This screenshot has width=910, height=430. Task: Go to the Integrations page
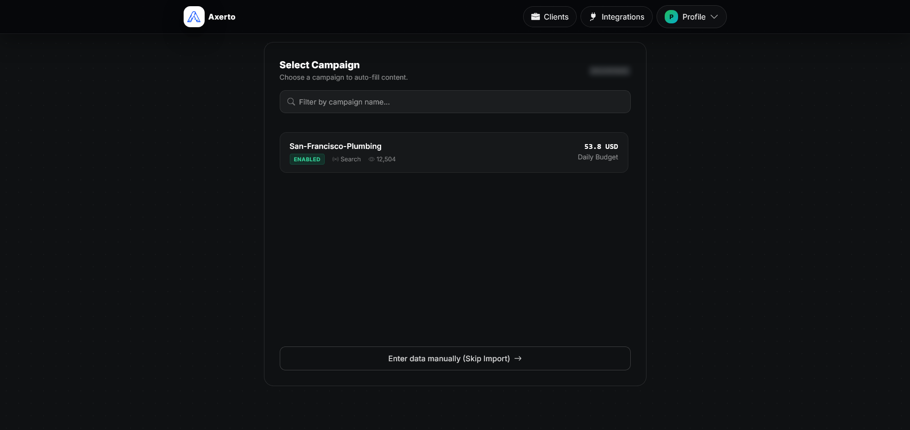[623, 17]
